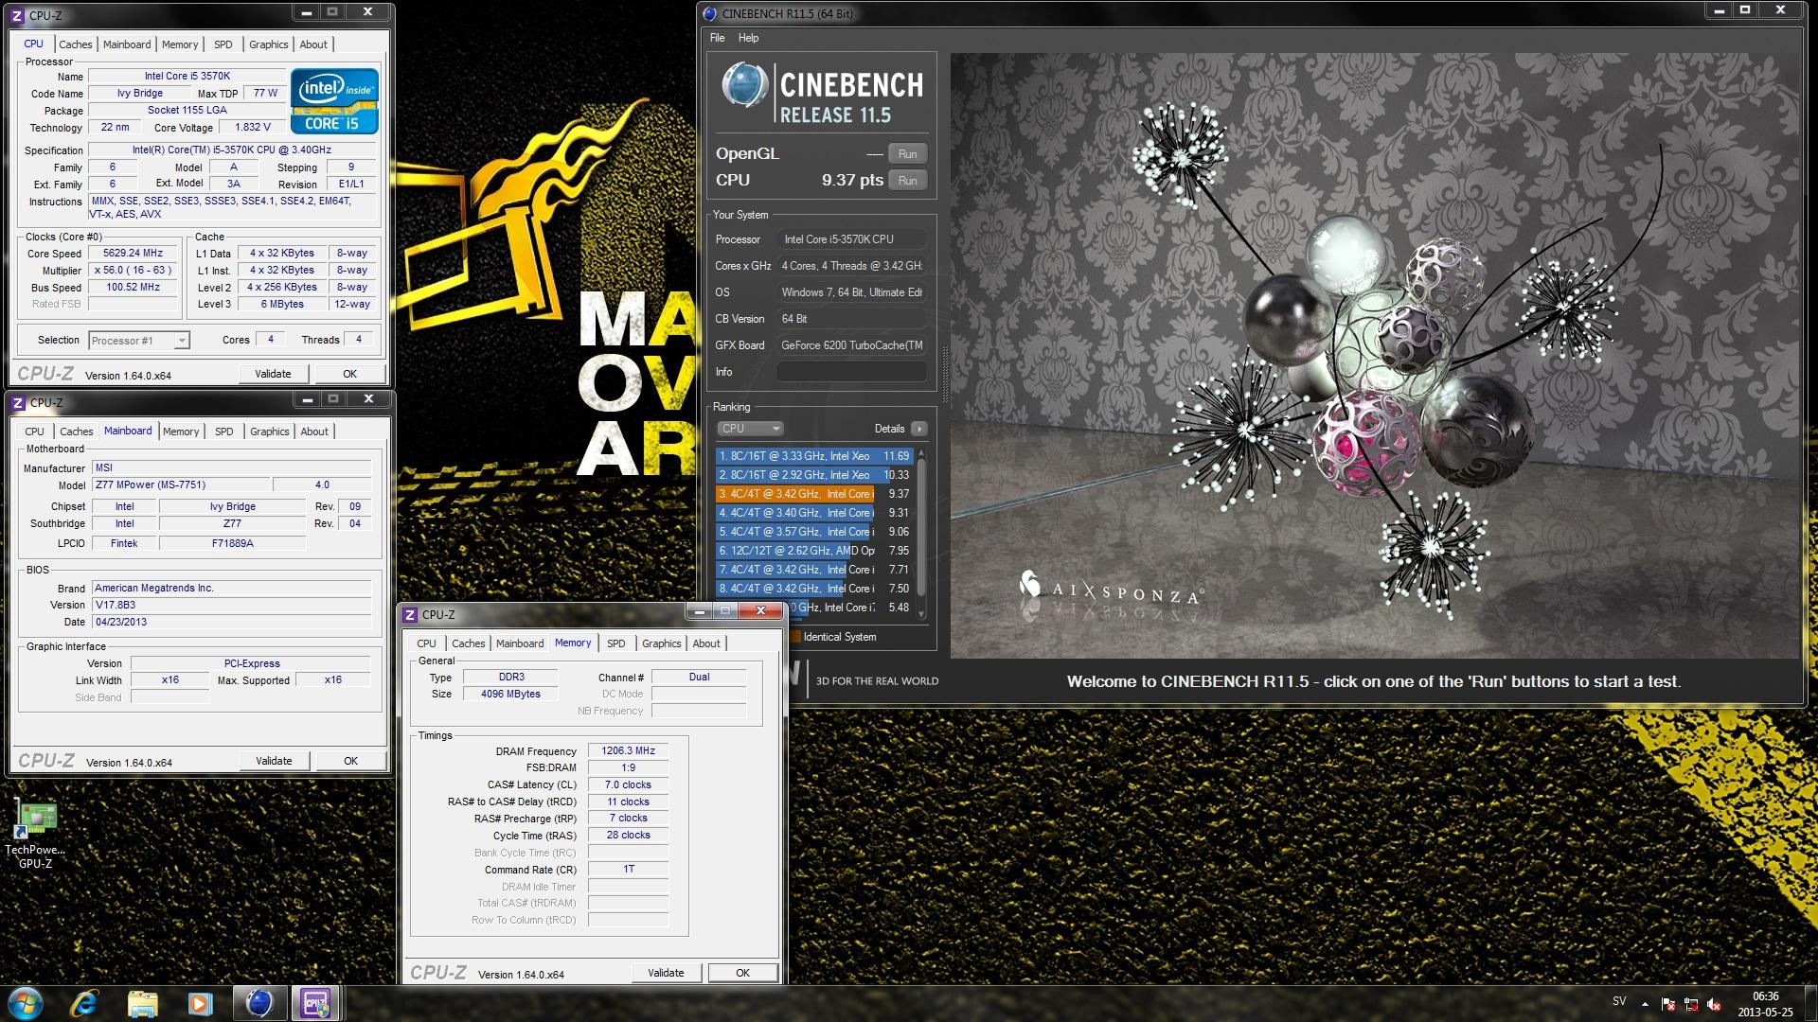The image size is (1818, 1022).
Task: Select highlighted ranking entry 3. 4C/4T @ 3.42 GHz
Action: pyautogui.click(x=813, y=494)
